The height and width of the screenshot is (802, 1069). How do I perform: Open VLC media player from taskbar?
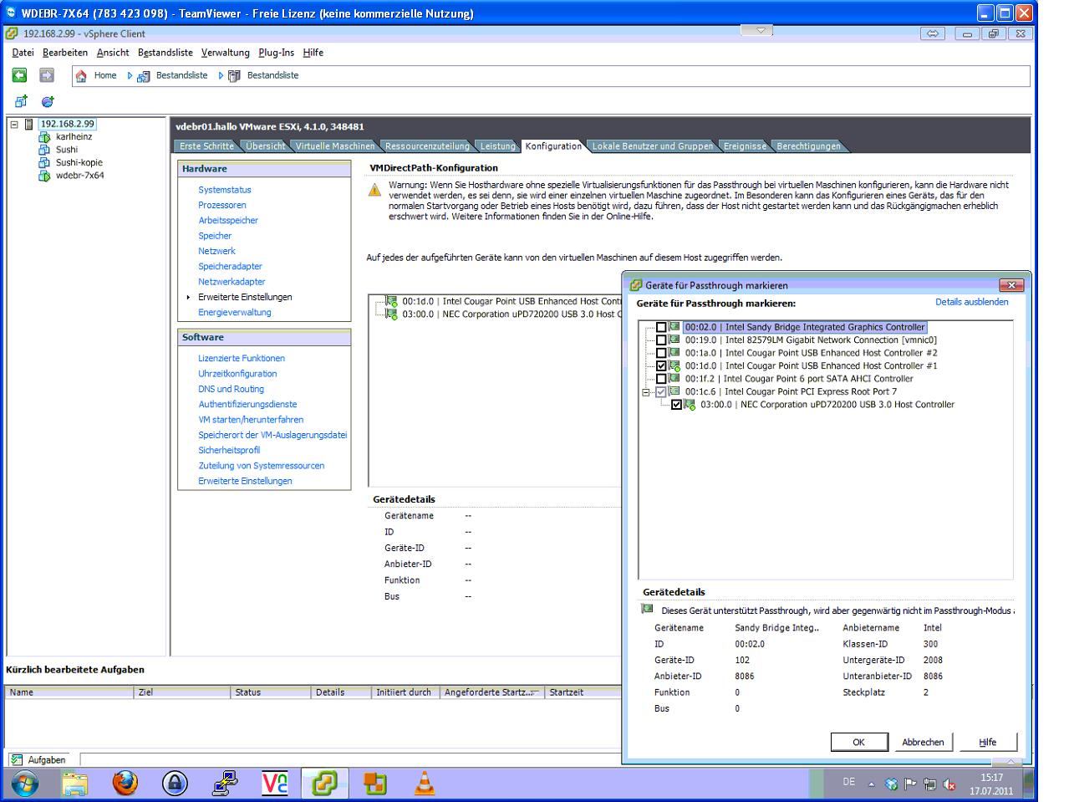point(425,784)
